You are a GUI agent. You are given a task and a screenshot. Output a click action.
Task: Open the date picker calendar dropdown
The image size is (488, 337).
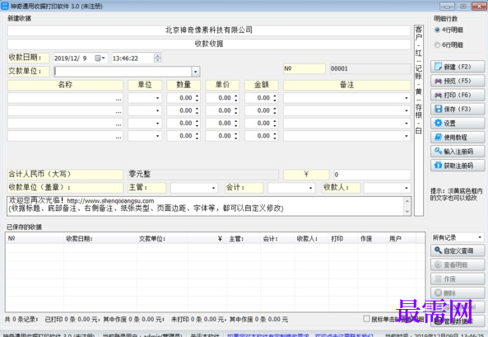tap(100, 58)
